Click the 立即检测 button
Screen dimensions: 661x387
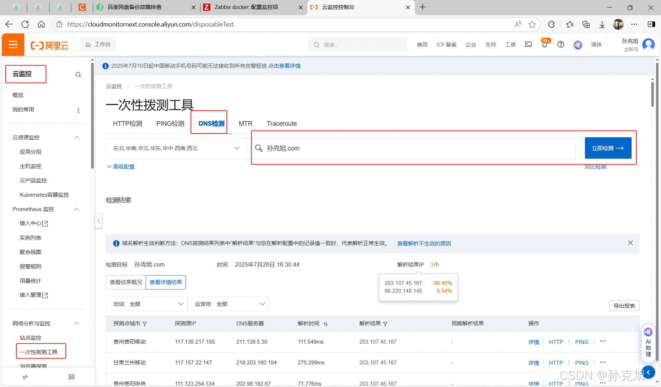click(x=608, y=148)
